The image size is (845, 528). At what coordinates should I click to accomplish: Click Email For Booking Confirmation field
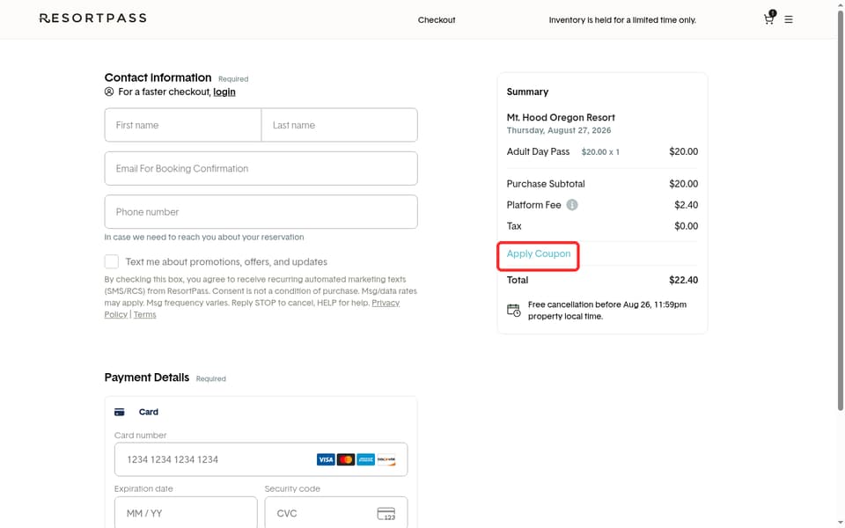(x=261, y=169)
